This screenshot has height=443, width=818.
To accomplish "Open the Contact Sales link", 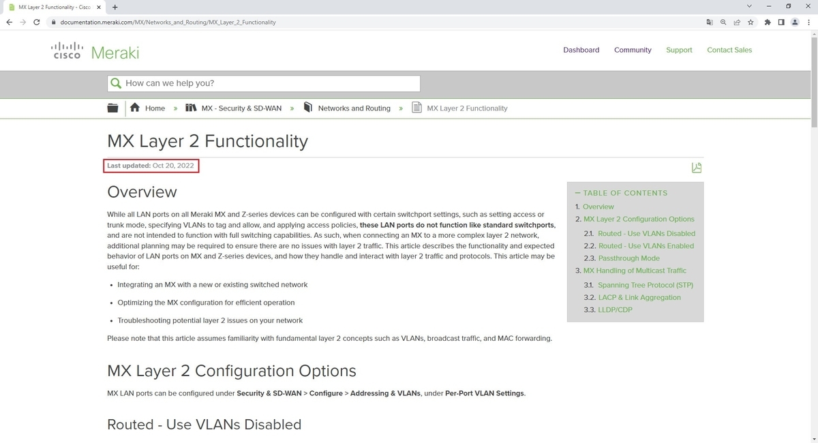I will pyautogui.click(x=729, y=50).
